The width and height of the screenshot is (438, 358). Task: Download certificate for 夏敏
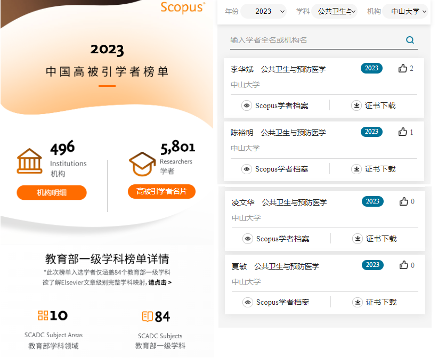(375, 302)
